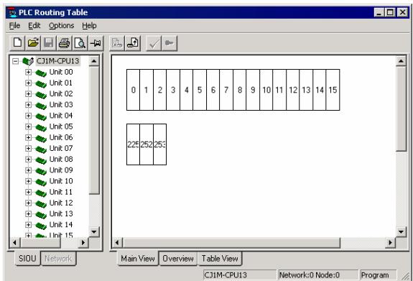Click unit slot box 0
Viewport: 413px width, 281px height.
[134, 90]
